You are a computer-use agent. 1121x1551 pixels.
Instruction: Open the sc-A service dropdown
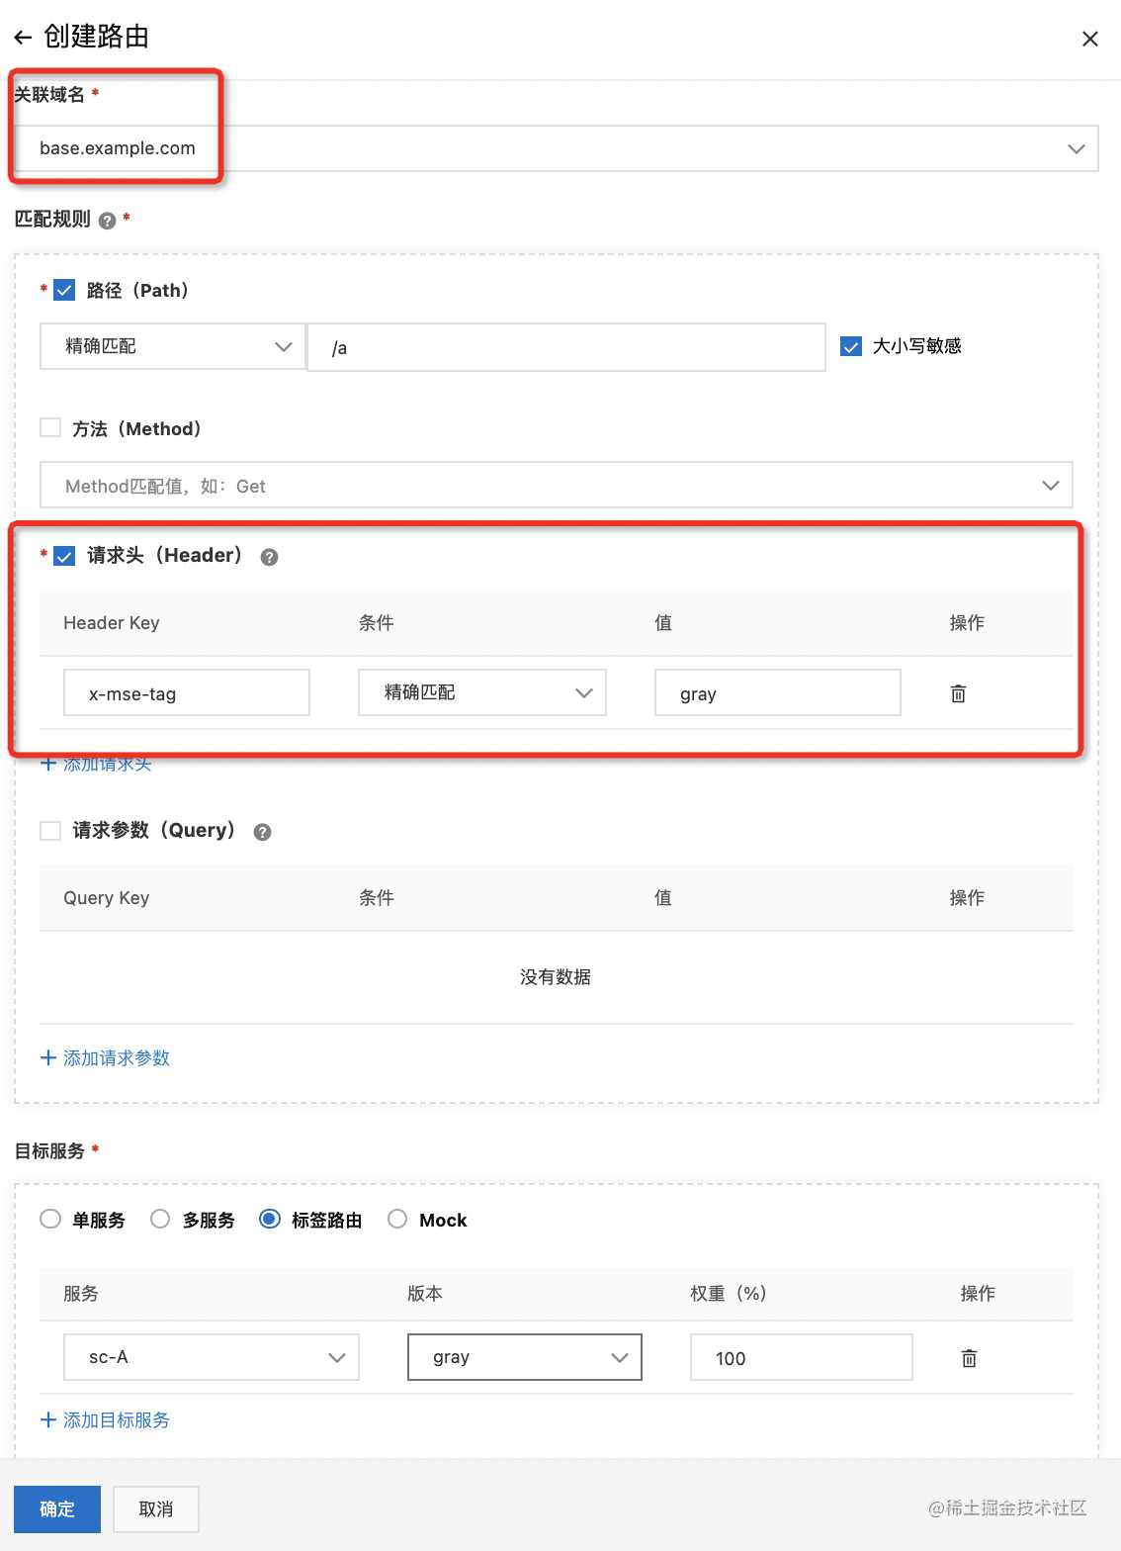click(x=212, y=1357)
